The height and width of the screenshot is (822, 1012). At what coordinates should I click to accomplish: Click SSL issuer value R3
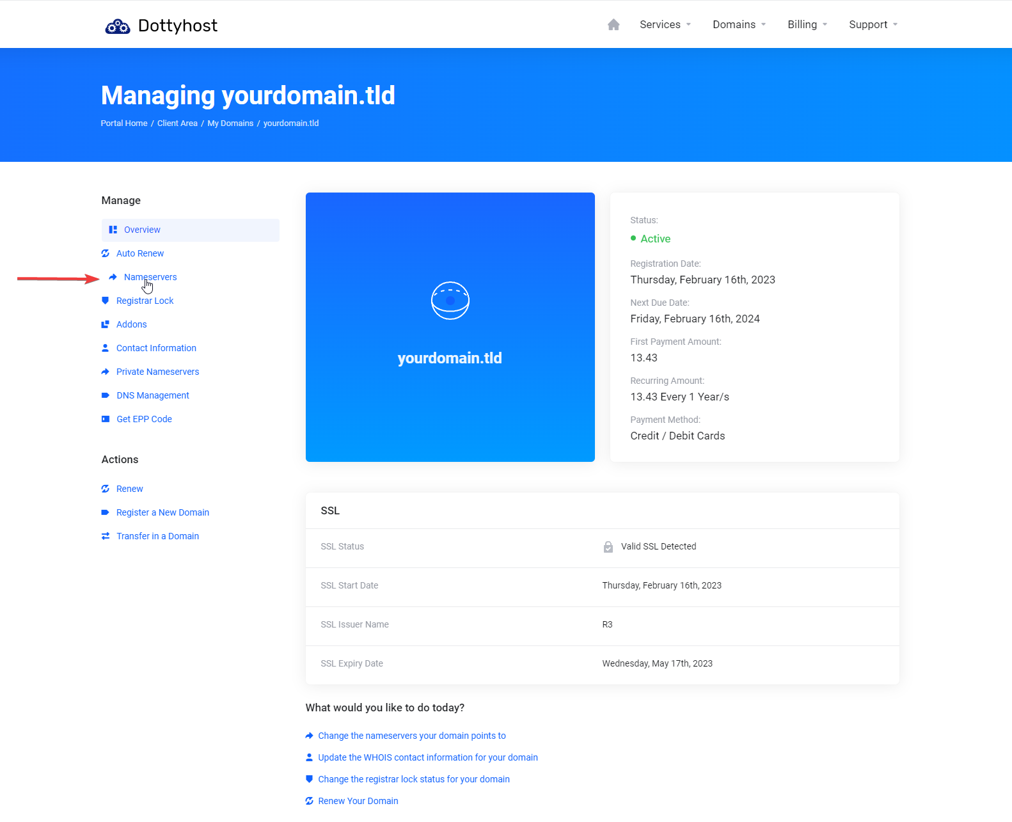(x=607, y=624)
